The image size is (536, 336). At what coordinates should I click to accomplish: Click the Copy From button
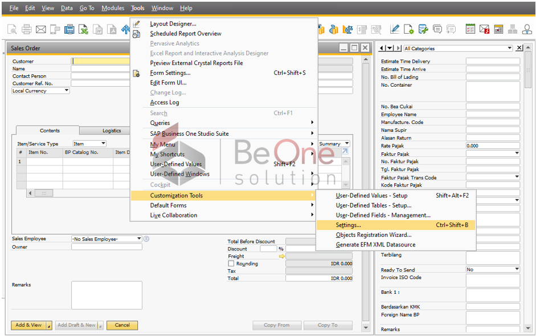[277, 325]
